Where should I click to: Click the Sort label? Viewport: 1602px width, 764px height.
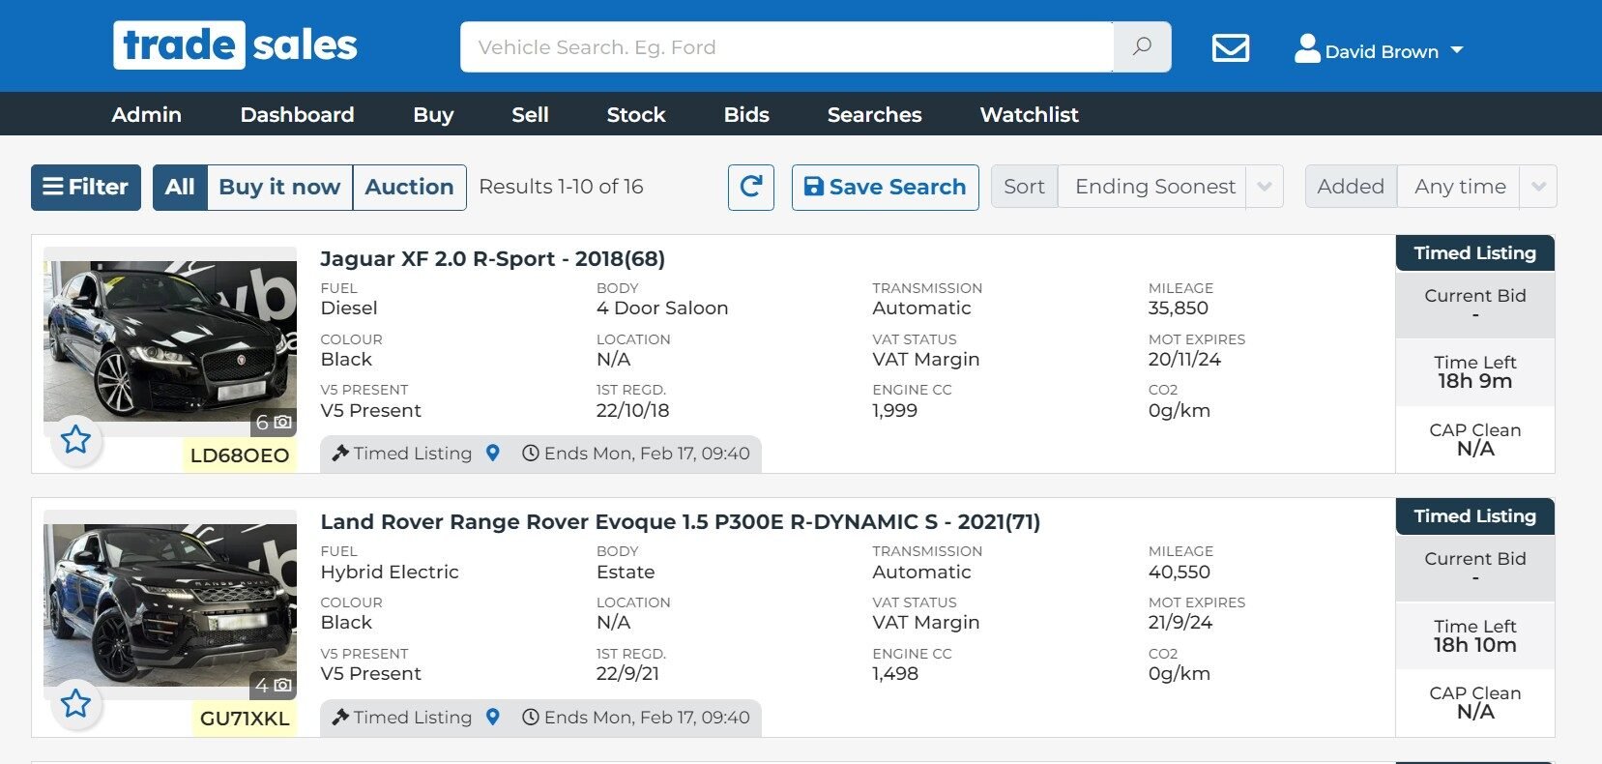pyautogui.click(x=1025, y=187)
